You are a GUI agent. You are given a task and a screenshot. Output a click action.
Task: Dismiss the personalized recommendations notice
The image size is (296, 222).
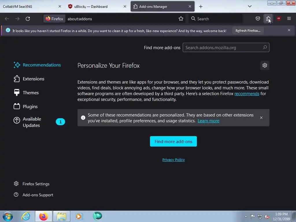[x=261, y=118]
